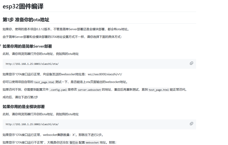
Task: Click the esp32固件编译 page title
Action: [x=23, y=7]
